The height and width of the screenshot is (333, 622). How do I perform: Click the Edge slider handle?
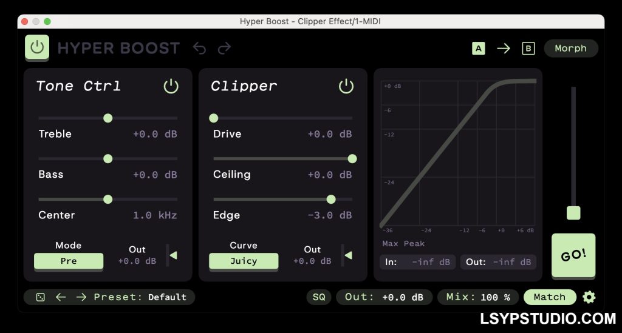coord(331,199)
